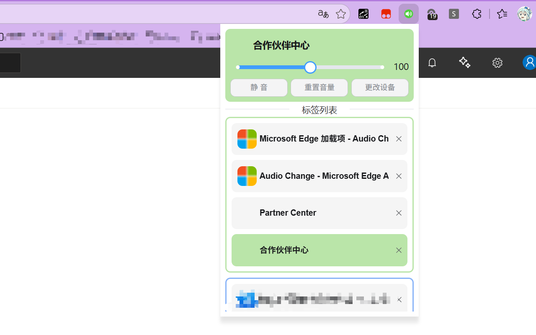Click the dark box in page header
This screenshot has height=335, width=536.
[10, 63]
